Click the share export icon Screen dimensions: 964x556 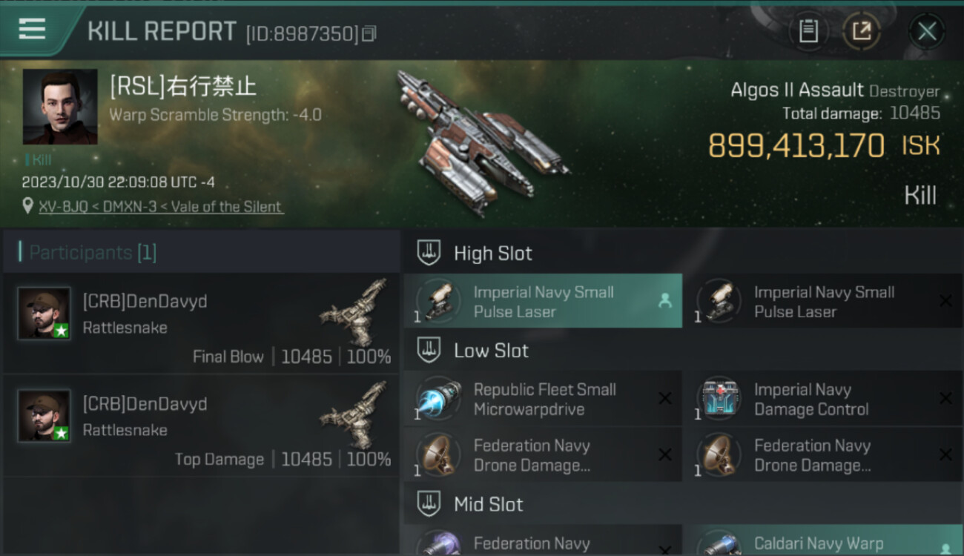click(862, 31)
